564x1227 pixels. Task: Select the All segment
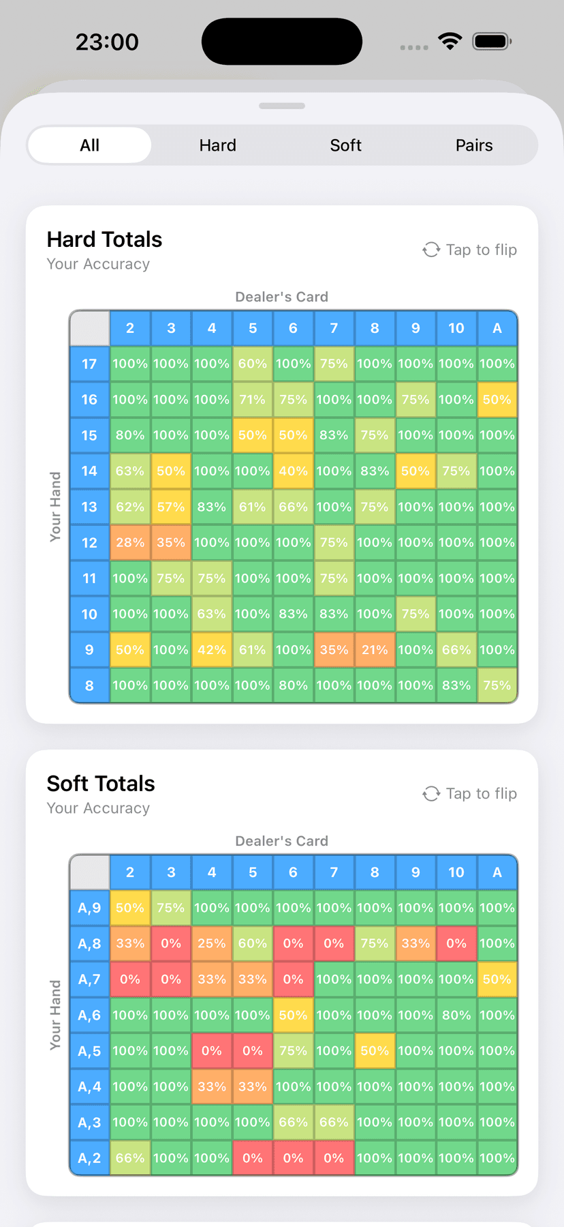pyautogui.click(x=90, y=145)
